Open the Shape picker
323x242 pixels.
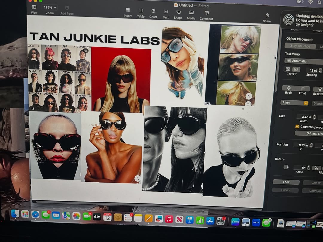click(x=178, y=12)
